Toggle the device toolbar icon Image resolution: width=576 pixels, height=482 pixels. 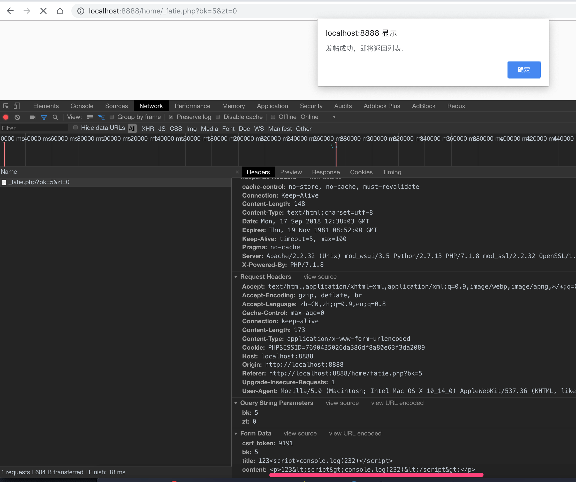pos(17,106)
